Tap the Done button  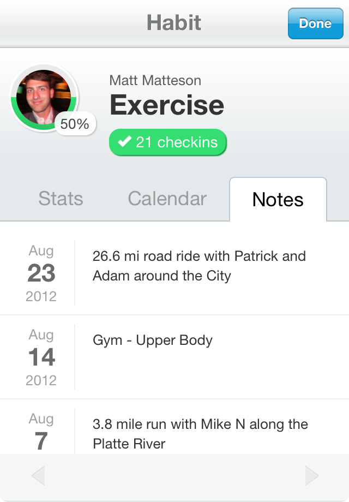click(x=315, y=23)
